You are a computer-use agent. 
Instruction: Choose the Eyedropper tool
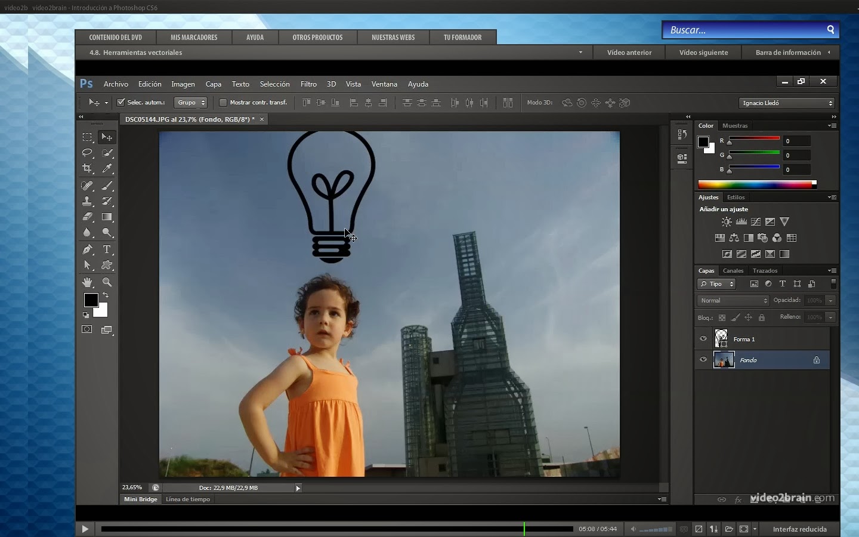106,169
